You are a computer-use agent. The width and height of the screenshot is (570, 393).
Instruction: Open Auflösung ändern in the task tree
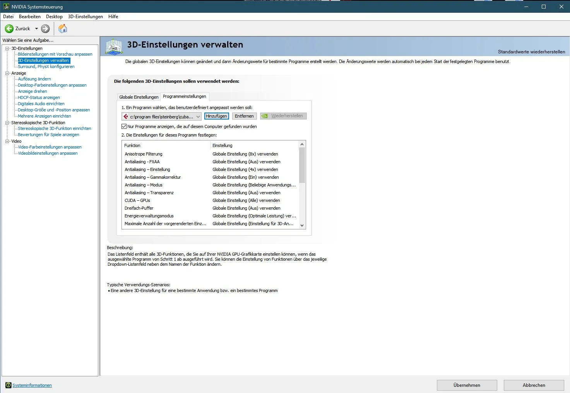pyautogui.click(x=34, y=79)
